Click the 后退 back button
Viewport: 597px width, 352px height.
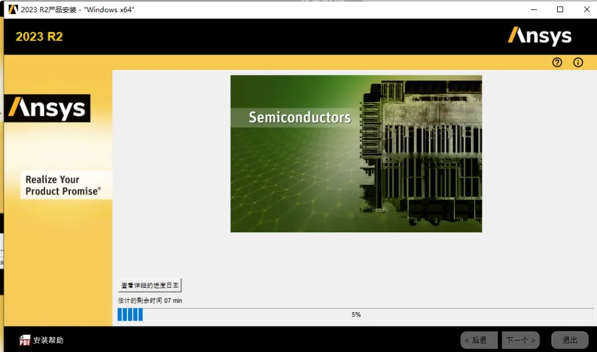479,340
